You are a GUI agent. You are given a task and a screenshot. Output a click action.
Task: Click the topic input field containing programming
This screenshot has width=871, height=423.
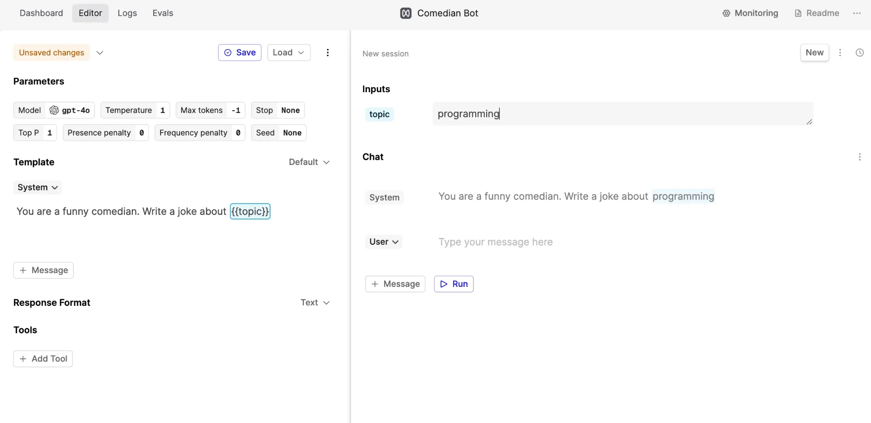(x=623, y=114)
